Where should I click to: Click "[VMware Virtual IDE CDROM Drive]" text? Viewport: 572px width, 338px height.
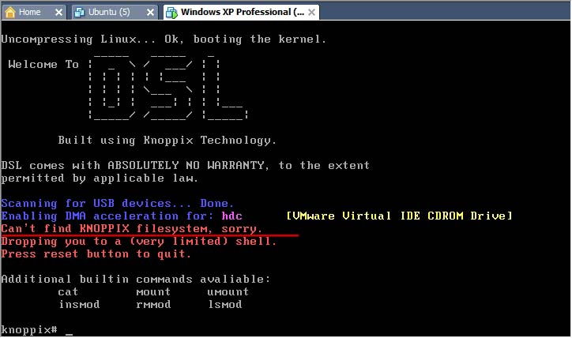click(399, 216)
